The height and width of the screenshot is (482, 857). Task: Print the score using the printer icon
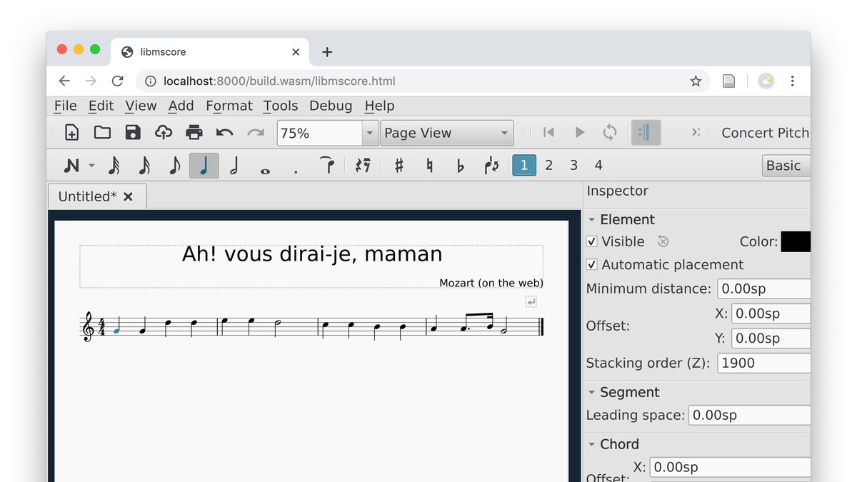tap(194, 133)
